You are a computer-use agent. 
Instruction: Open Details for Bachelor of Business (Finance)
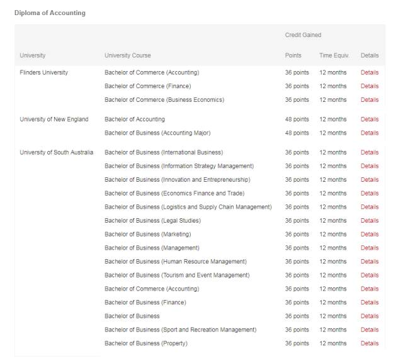(x=370, y=303)
